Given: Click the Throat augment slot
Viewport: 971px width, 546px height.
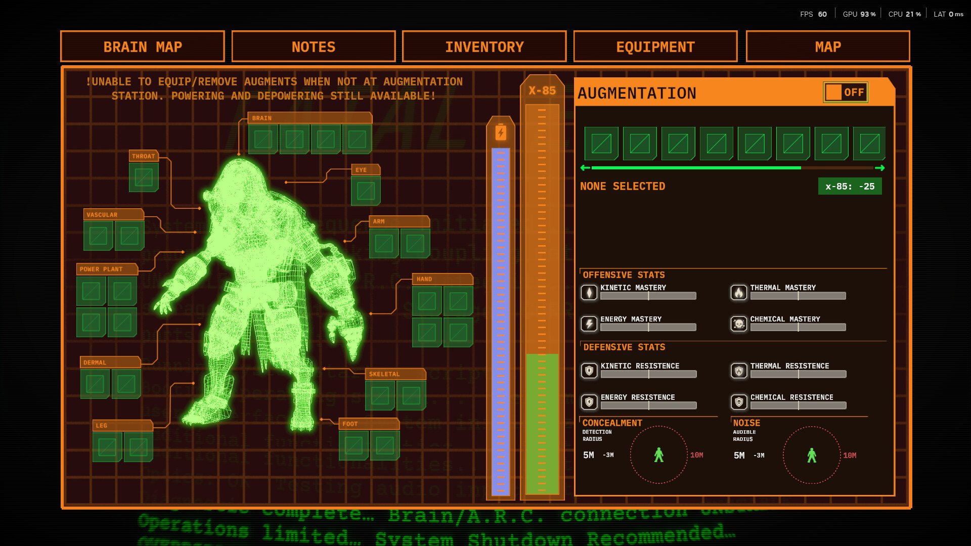Looking at the screenshot, I should tap(144, 177).
